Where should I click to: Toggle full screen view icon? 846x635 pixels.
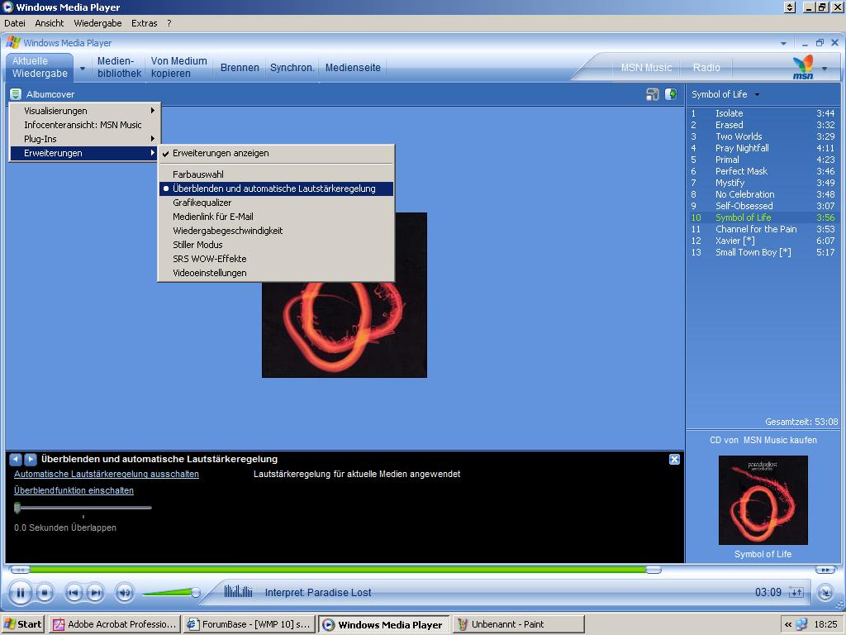point(653,94)
